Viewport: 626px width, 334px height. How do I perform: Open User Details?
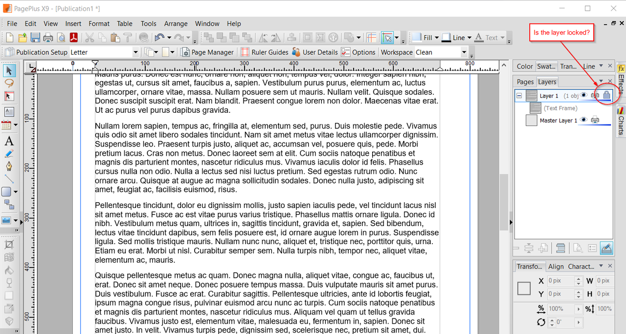click(x=315, y=52)
